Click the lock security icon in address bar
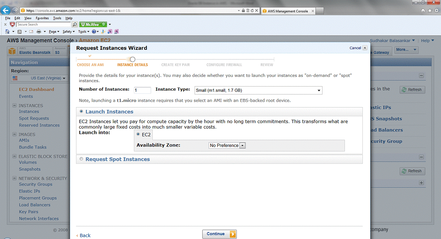This screenshot has height=239, width=441. (x=243, y=11)
